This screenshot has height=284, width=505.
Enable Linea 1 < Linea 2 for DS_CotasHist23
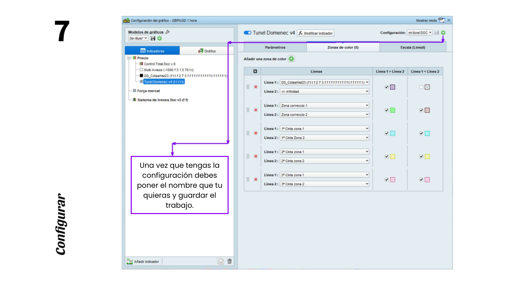pos(421,87)
